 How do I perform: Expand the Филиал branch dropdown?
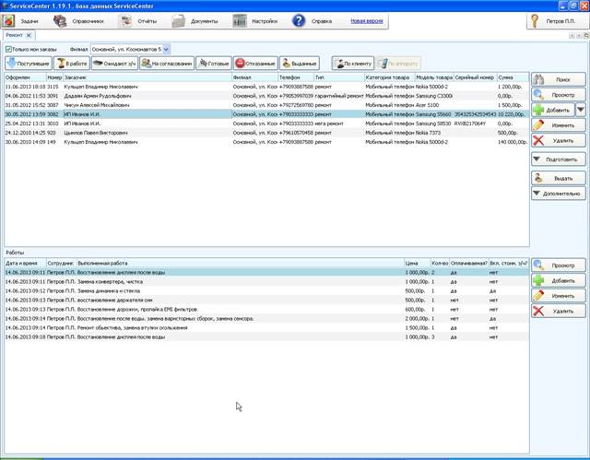tap(166, 49)
